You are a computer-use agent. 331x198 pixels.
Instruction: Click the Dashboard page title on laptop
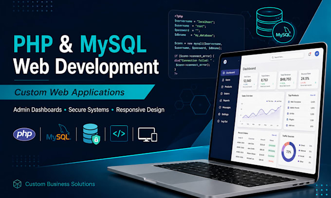[x=249, y=68]
